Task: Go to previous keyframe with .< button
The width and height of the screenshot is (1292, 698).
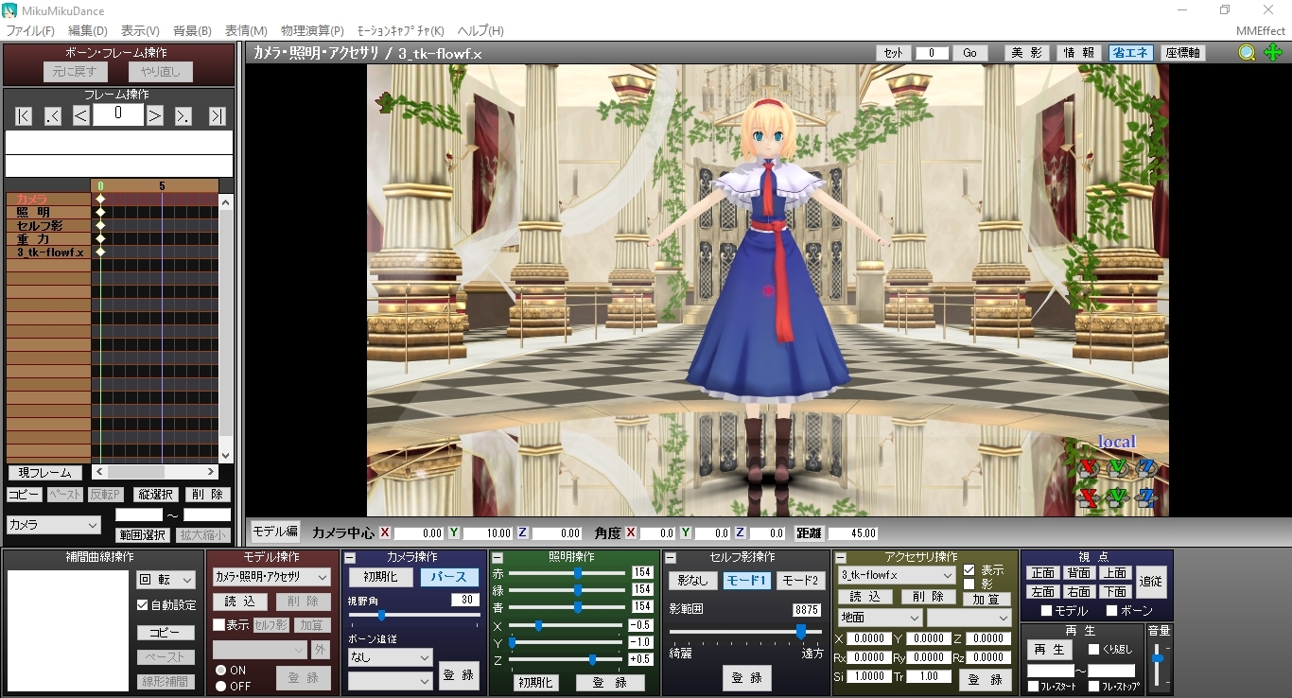Action: click(53, 116)
